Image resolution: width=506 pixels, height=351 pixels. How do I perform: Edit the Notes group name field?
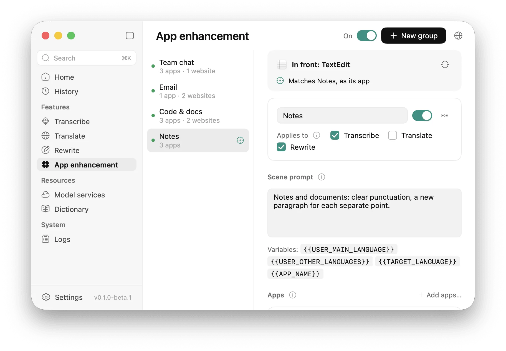[342, 116]
